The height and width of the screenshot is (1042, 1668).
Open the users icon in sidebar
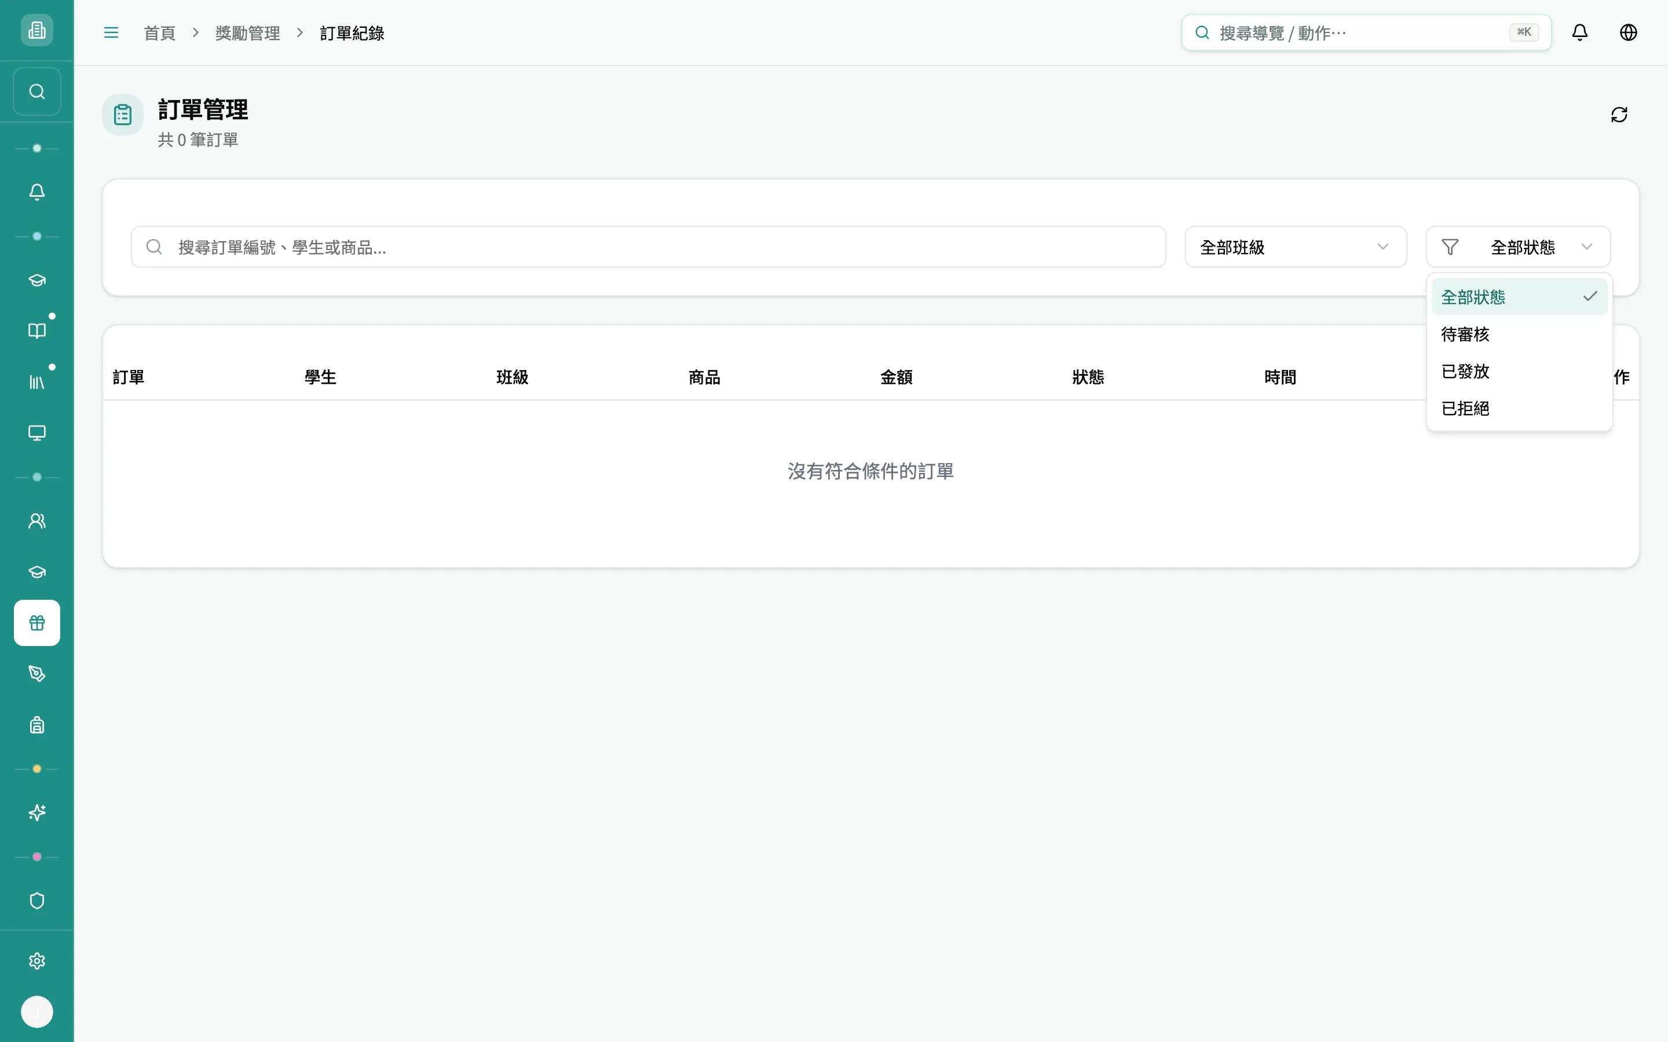click(36, 521)
